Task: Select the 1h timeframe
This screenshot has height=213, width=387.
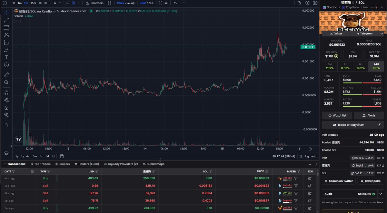Action: point(40,3)
